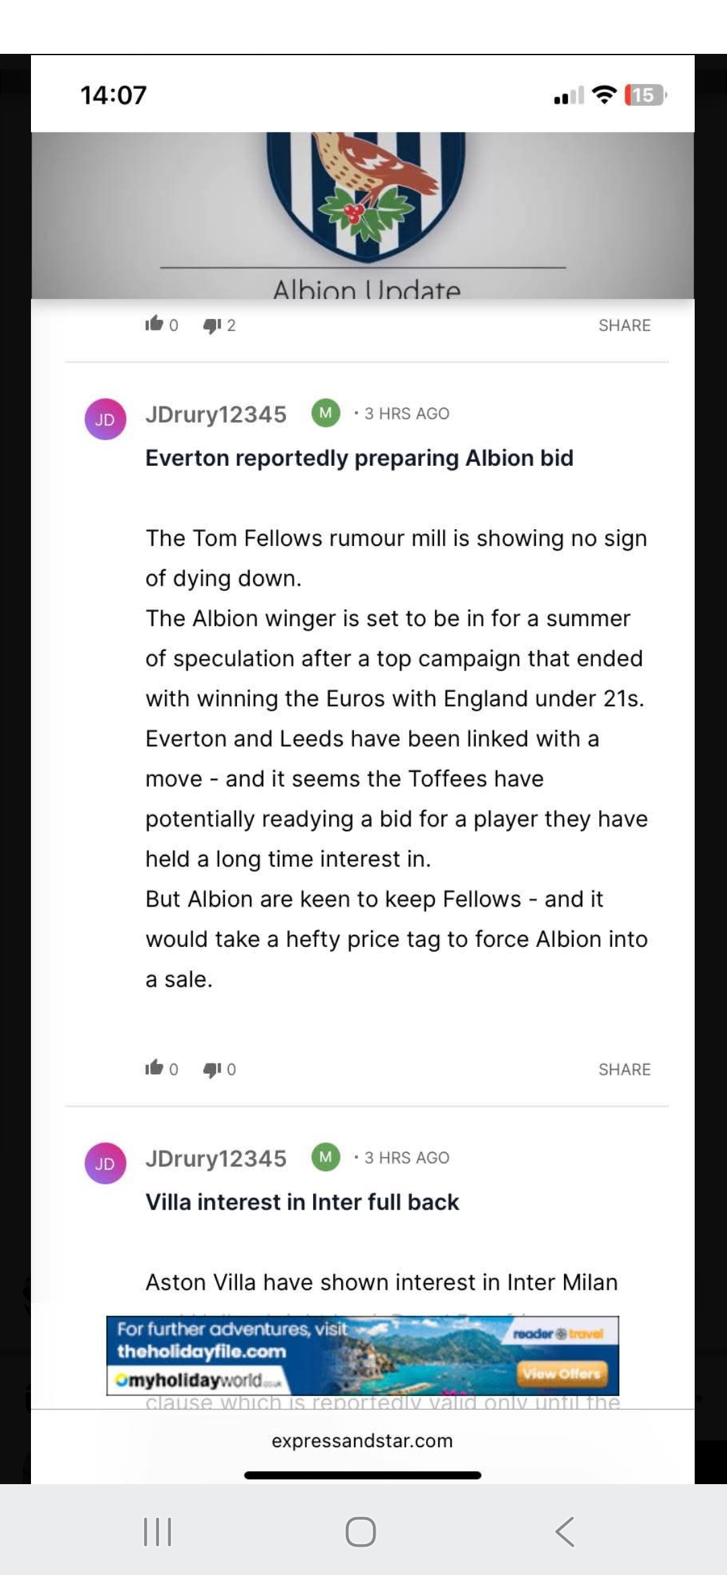Tap the expressandstar.com address bar
Screen dimensions: 727x1575
click(362, 1441)
